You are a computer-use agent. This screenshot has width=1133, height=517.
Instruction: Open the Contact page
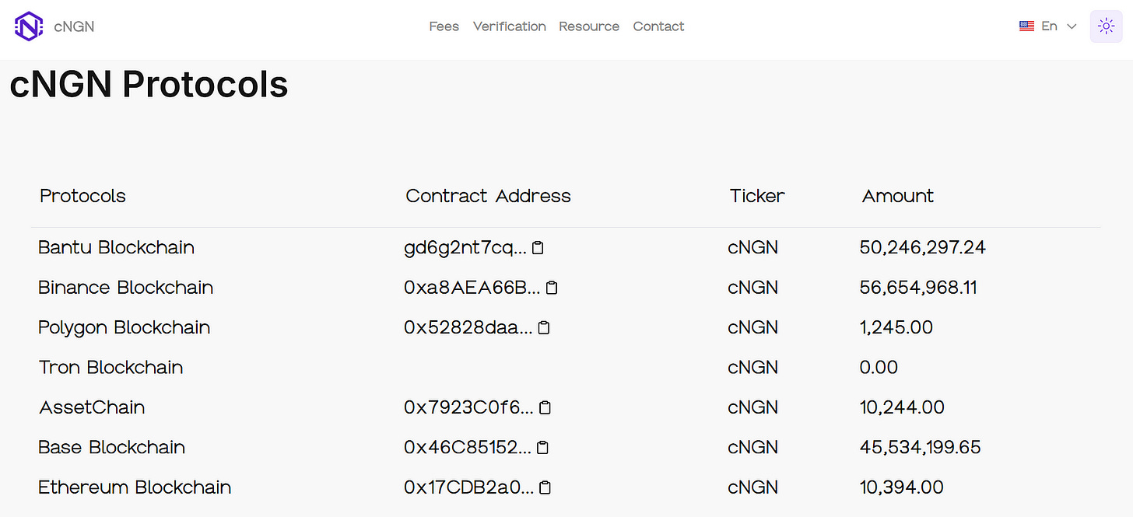pos(658,26)
